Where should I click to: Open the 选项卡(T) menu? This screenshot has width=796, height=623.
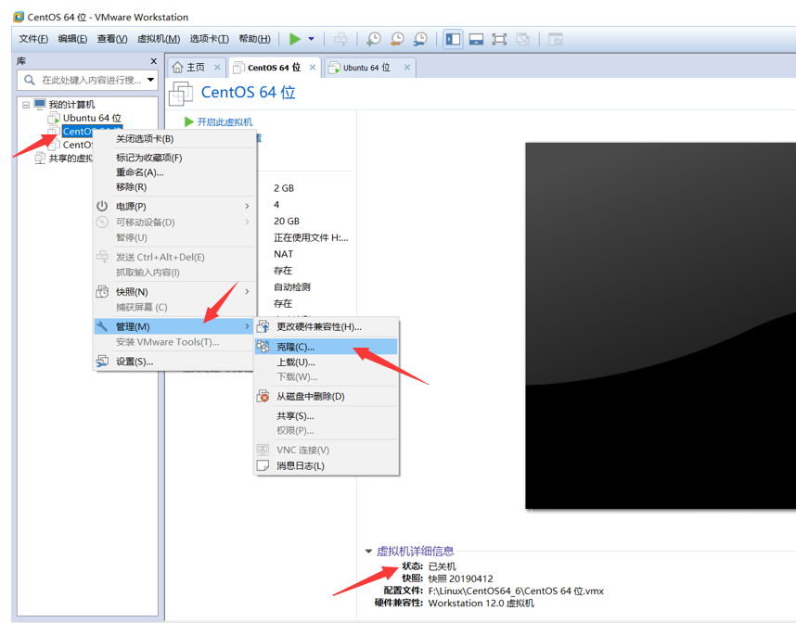point(209,39)
